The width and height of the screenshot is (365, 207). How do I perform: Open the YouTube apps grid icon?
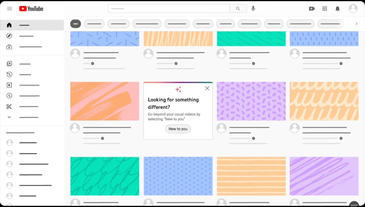(325, 9)
